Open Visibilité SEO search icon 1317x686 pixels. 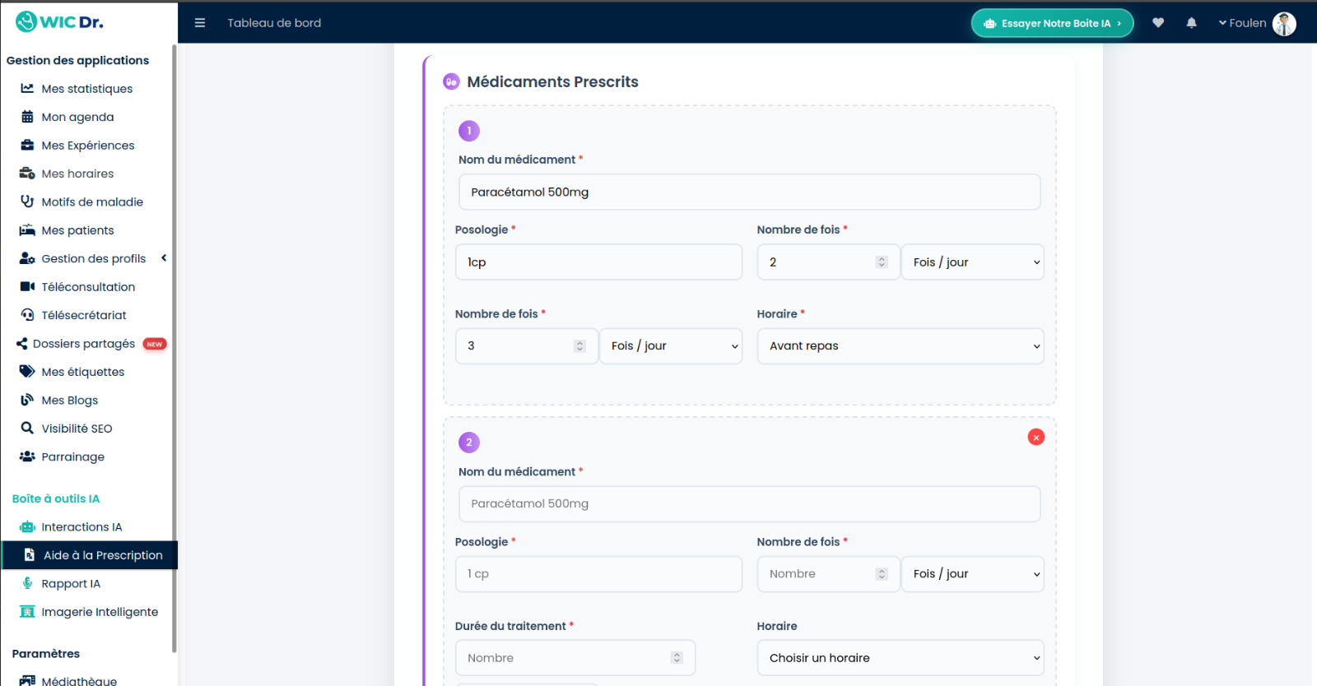27,429
